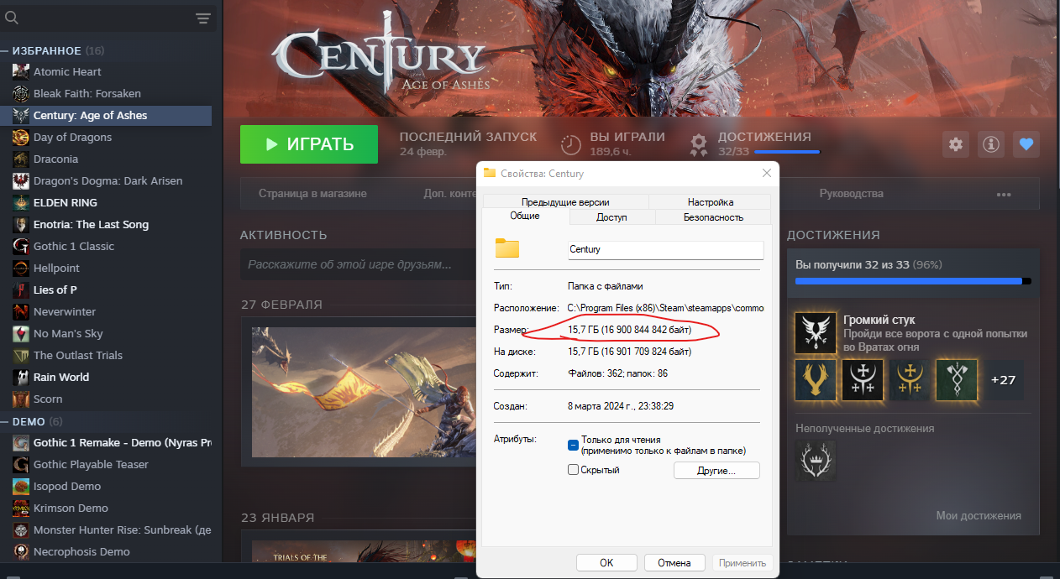Screen dimensions: 1060x579
Task: Collapse the DEMO category
Action: 6,421
